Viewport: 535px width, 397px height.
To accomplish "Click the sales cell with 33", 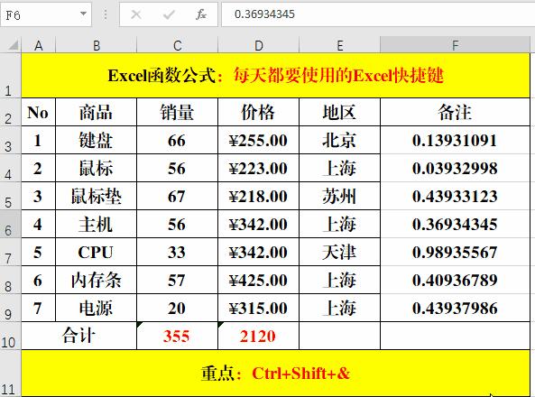I will (177, 252).
